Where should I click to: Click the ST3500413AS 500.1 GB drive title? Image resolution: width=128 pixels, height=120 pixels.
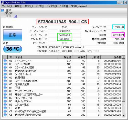tap(62, 22)
